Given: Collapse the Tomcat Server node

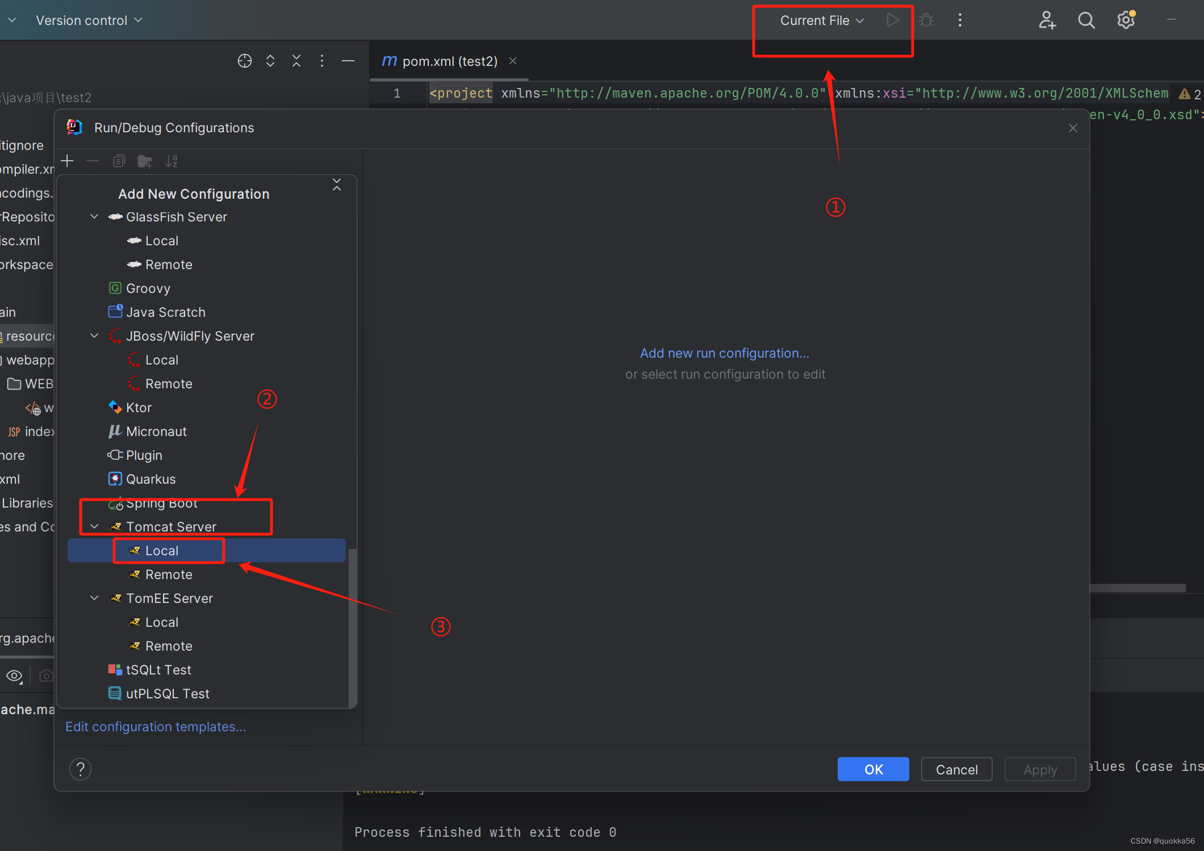Looking at the screenshot, I should coord(94,527).
